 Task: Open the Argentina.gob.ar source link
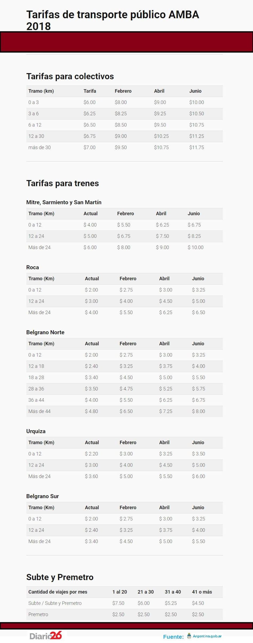pyautogui.click(x=207, y=636)
